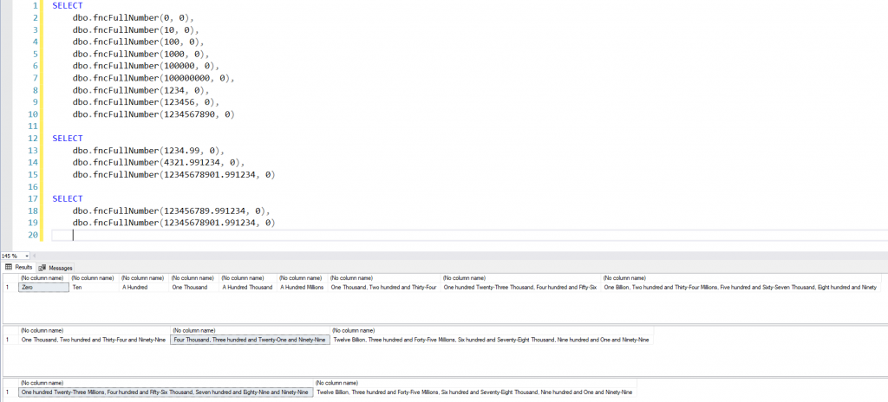
Task: Click the One Billion, Two hundred result cell
Action: (x=741, y=288)
